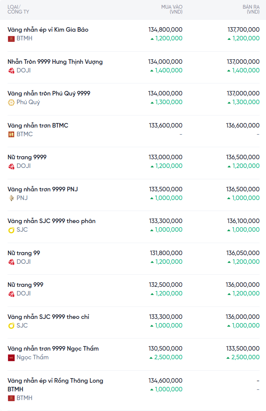Screen dimensions: 266x411
Task: Open Vàng nhẫn trơn 9999 Ngọc Thẩm
Action: (x=53, y=348)
